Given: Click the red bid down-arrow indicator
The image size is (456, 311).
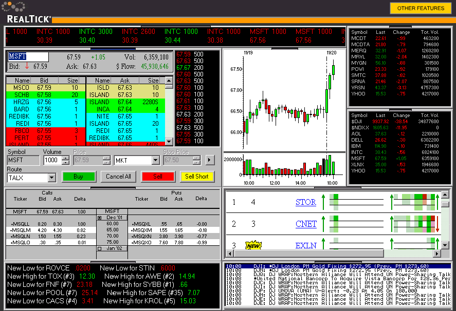Looking at the screenshot, I should click(27, 66).
